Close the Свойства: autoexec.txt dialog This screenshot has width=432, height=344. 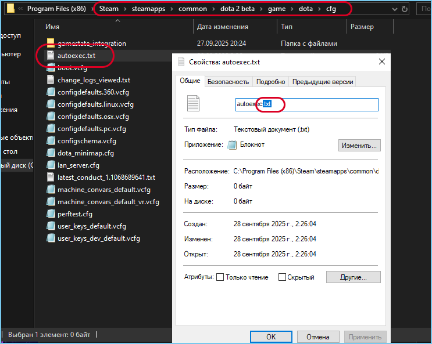tap(382, 61)
